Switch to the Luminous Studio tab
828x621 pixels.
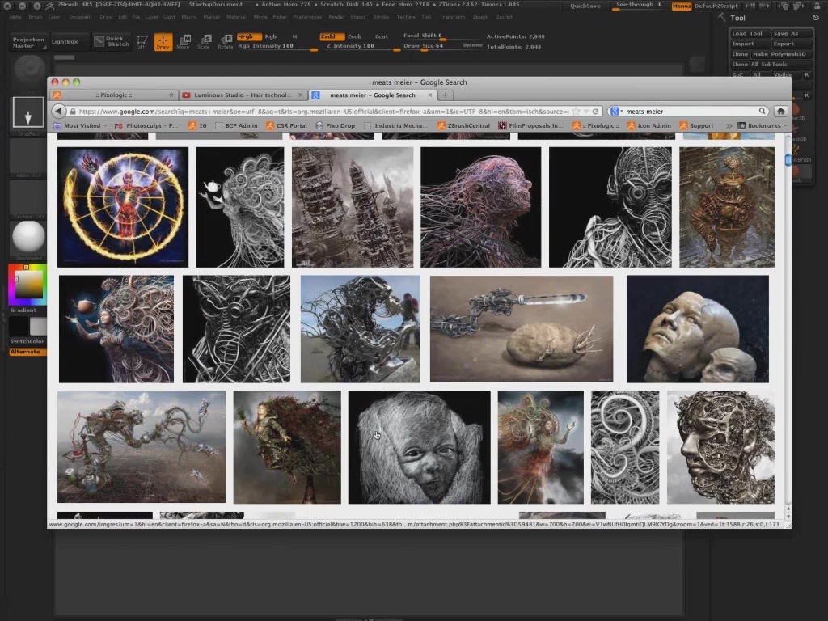point(243,95)
